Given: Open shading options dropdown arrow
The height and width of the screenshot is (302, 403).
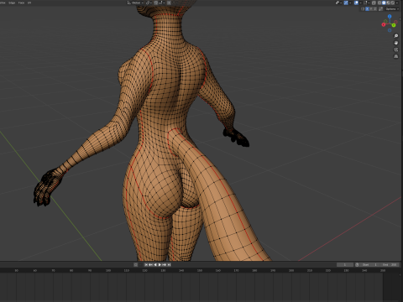Looking at the screenshot, I should coord(397,3).
